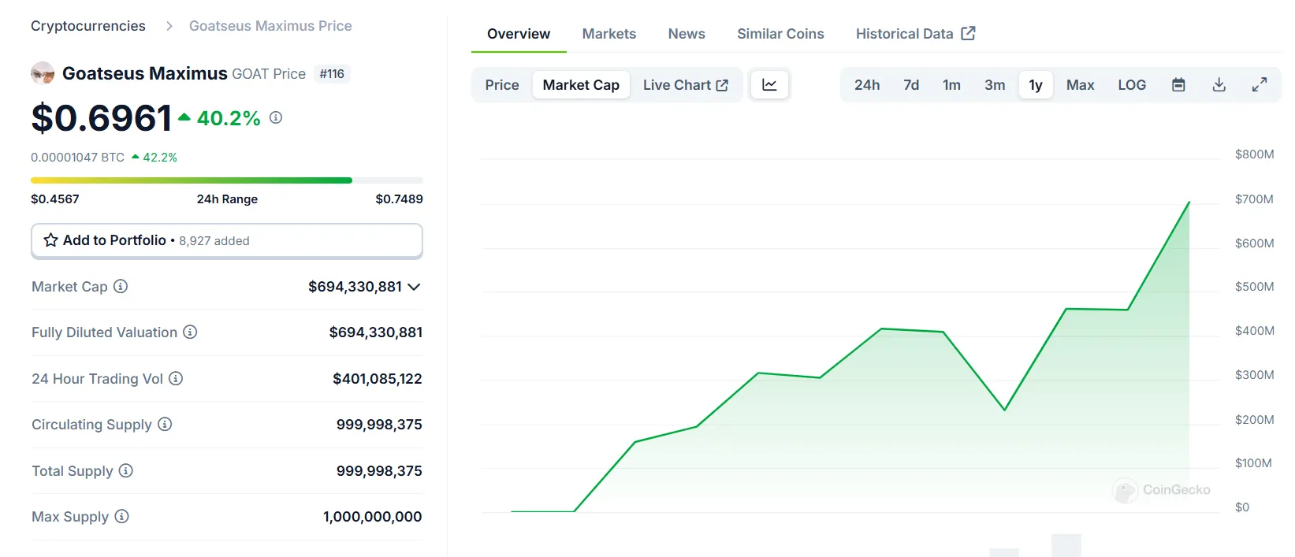Expand the Market Cap value chevron
Viewport: 1295px width, 557px height.
pos(414,287)
